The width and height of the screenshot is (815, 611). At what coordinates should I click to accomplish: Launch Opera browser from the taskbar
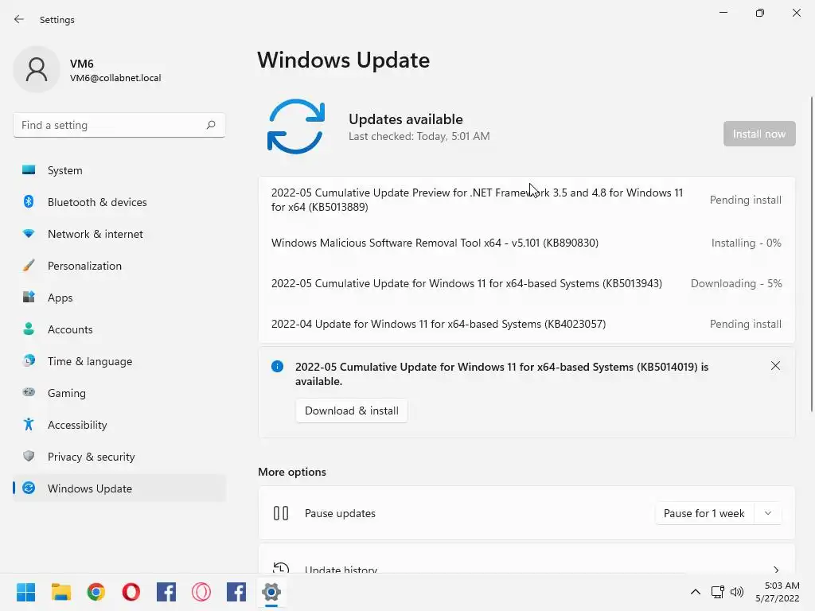pyautogui.click(x=131, y=592)
